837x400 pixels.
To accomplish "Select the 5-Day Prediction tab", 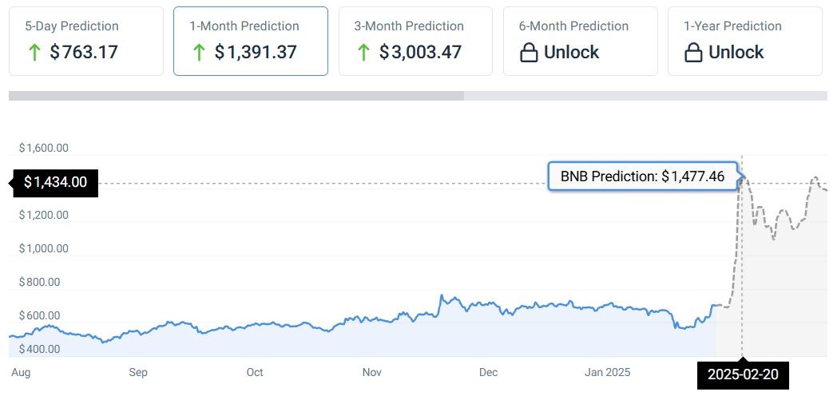I will coord(85,41).
